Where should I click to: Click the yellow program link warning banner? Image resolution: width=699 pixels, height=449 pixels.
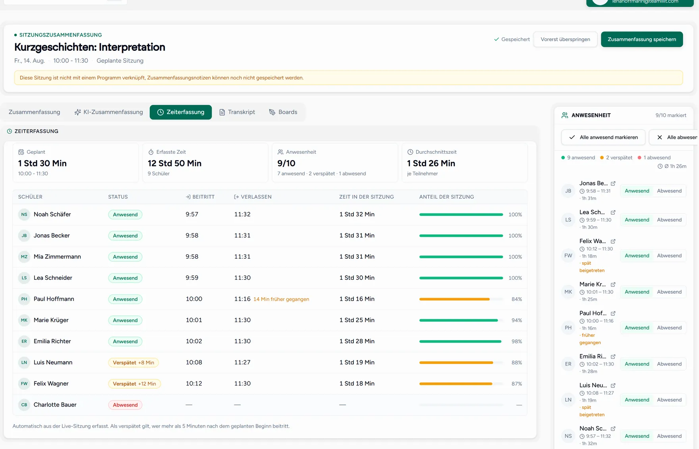[348, 78]
